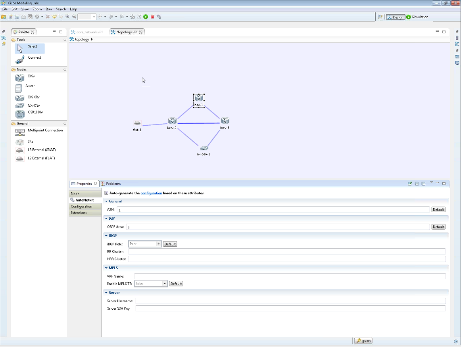This screenshot has width=461, height=347.
Task: Click the RR Cluster input field
Action: click(x=287, y=251)
